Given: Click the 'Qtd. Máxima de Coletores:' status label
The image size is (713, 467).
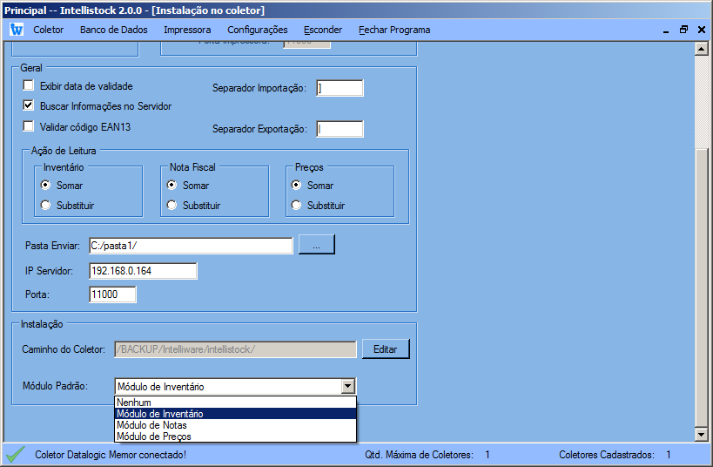Looking at the screenshot, I should tap(419, 455).
